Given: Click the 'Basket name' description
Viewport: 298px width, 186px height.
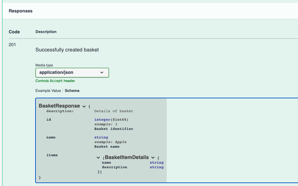Looking at the screenshot, I should pyautogui.click(x=107, y=147).
